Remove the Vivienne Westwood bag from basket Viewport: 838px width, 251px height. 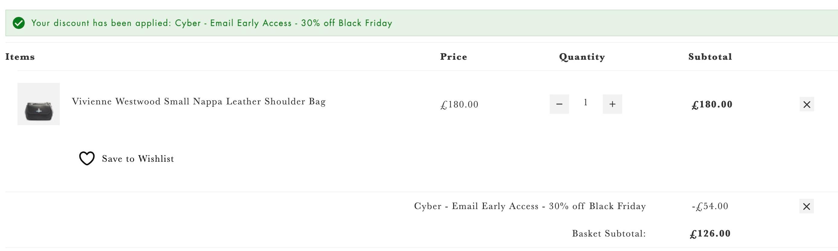click(807, 104)
